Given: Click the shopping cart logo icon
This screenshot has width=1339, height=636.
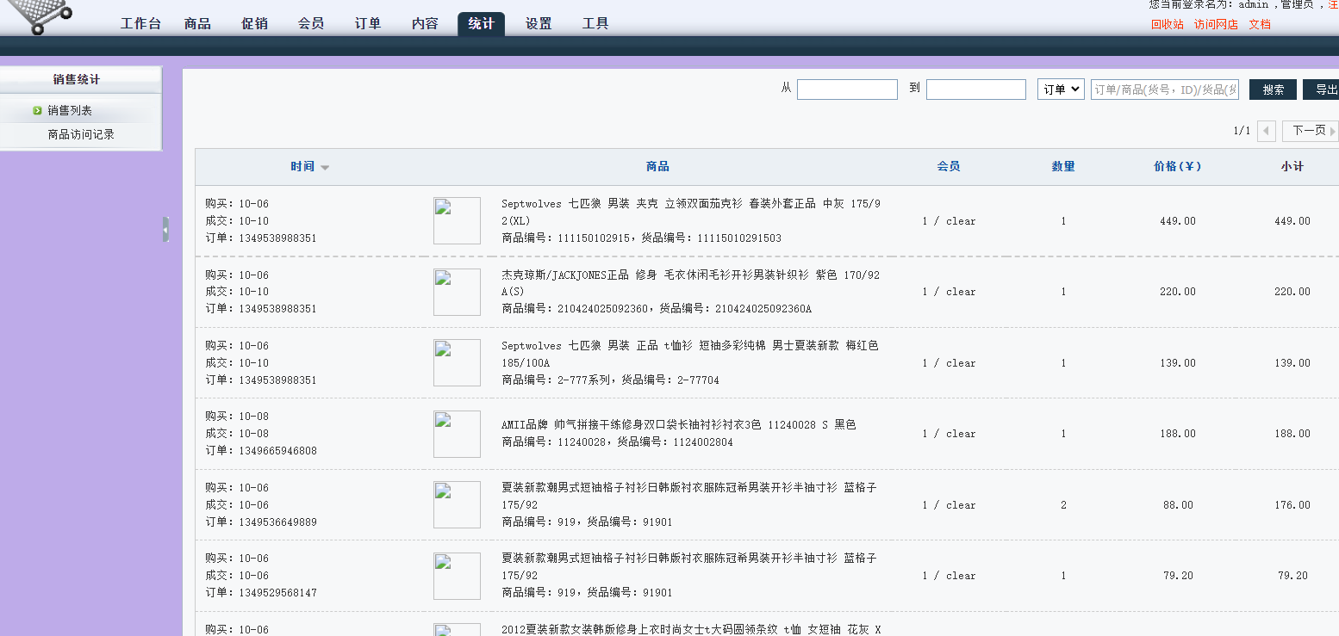Looking at the screenshot, I should [x=39, y=16].
